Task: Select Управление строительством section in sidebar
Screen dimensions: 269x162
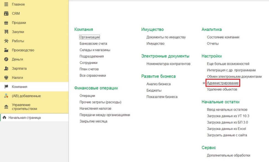Action: [24, 107]
